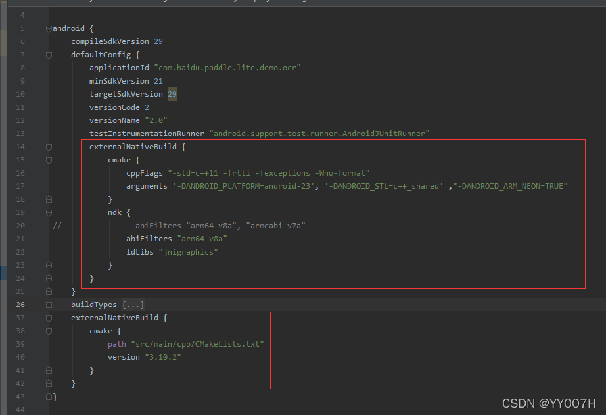Image resolution: width=606 pixels, height=415 pixels.
Task: Collapse the cmake block containing the path entry
Action: click(x=48, y=330)
